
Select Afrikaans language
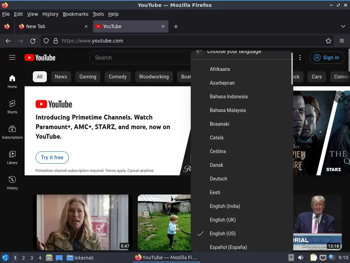241,69
